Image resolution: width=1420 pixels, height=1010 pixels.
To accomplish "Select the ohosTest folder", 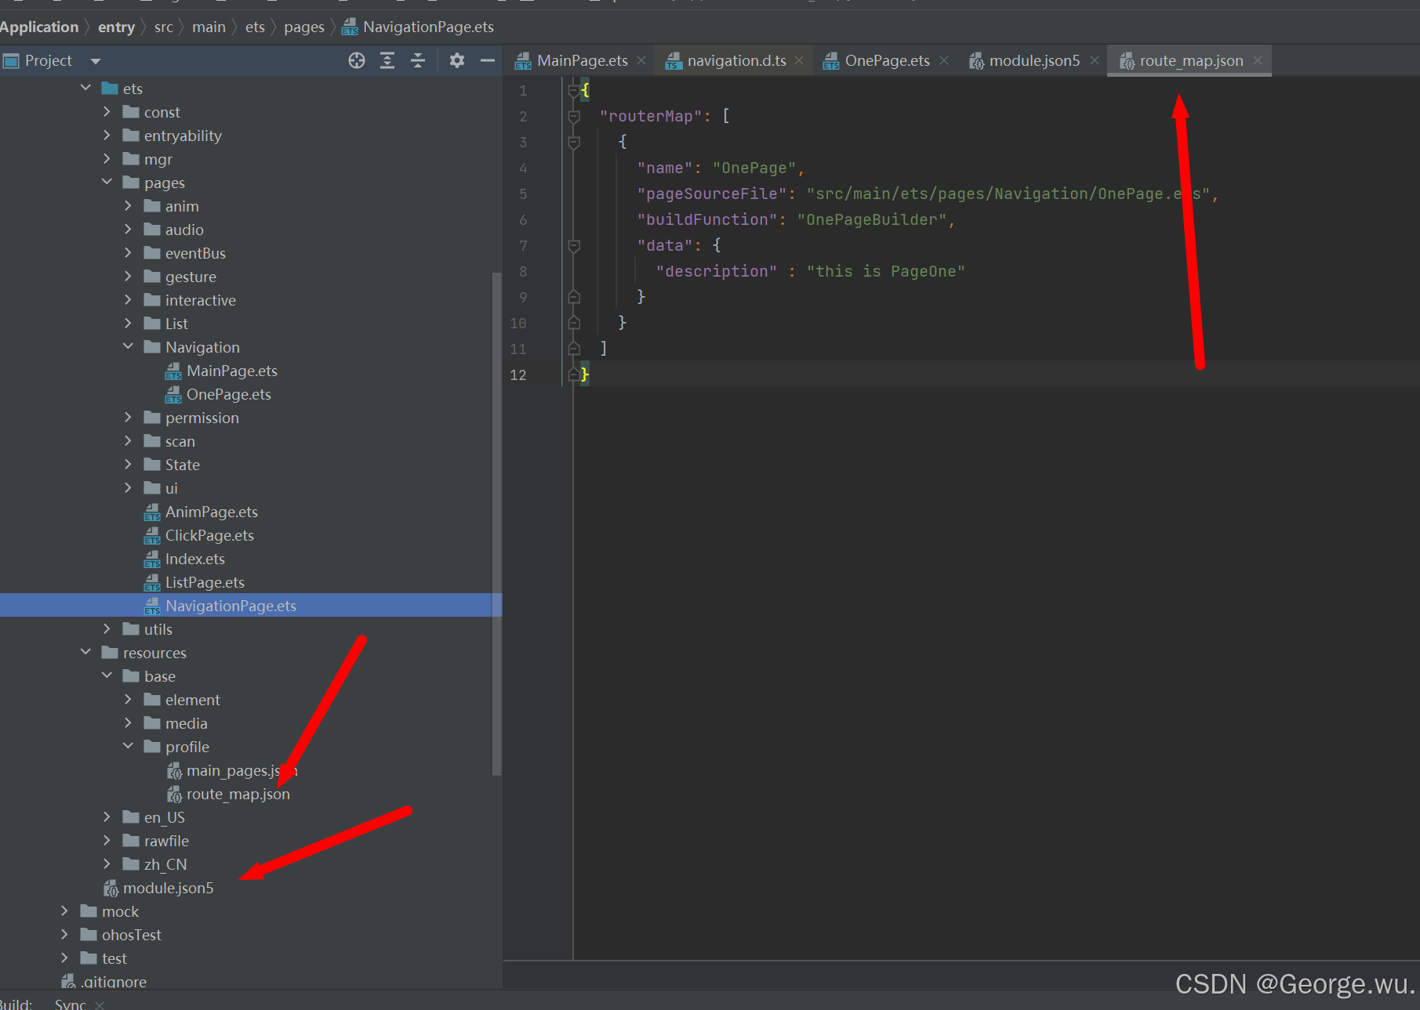I will pos(132,935).
